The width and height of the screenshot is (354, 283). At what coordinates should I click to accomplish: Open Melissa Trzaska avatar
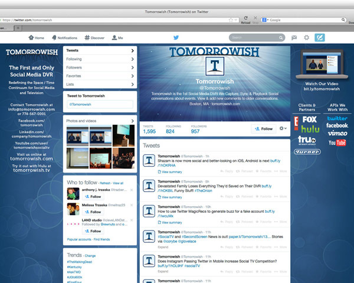(x=73, y=209)
